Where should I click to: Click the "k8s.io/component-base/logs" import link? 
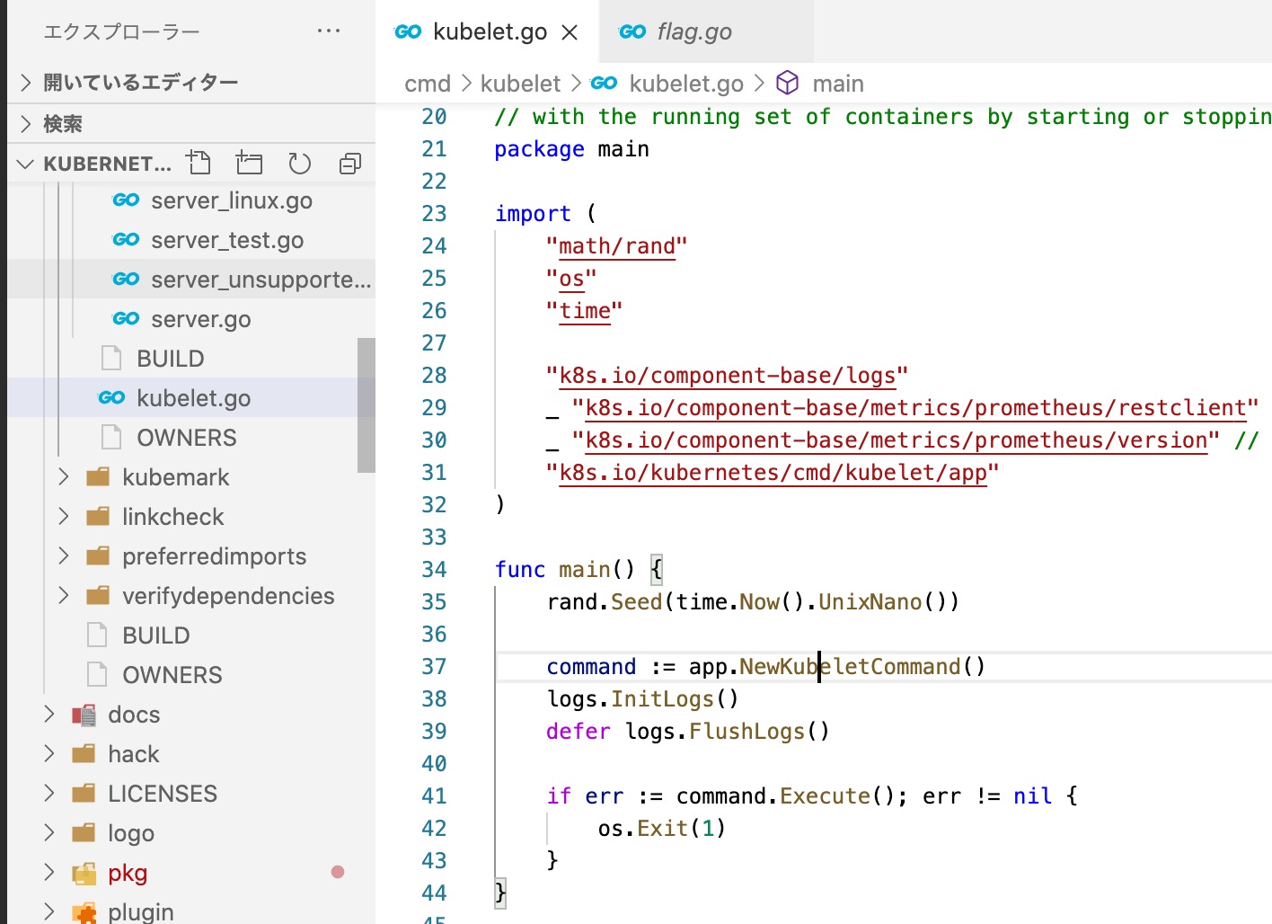(x=728, y=375)
